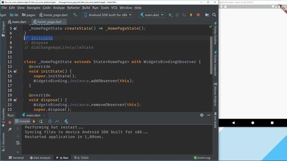Click the home_page.dart breadcrumb
287x161 pixels.
coord(53,15)
